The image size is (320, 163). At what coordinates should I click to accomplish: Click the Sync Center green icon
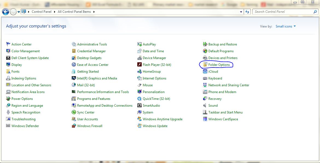click(74, 112)
